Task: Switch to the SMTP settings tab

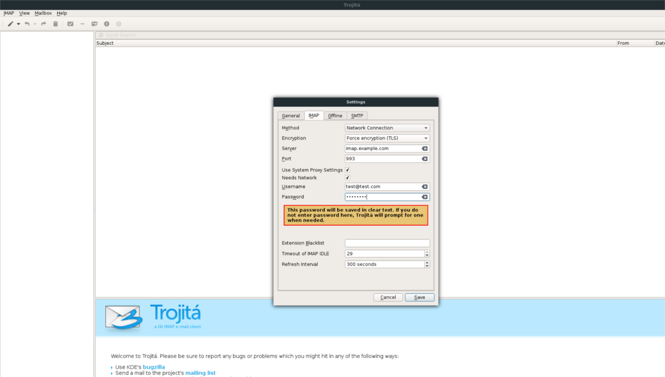Action: (x=357, y=116)
